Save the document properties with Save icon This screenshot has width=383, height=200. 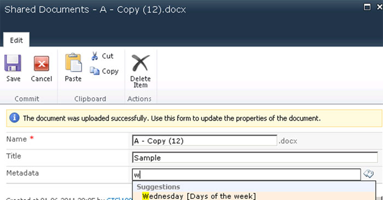pos(13,63)
